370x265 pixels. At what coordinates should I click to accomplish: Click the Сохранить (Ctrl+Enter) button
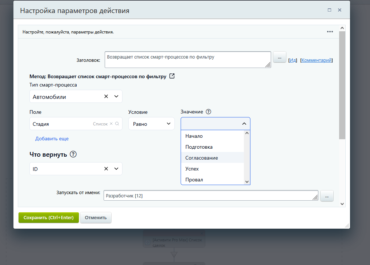[49, 218]
